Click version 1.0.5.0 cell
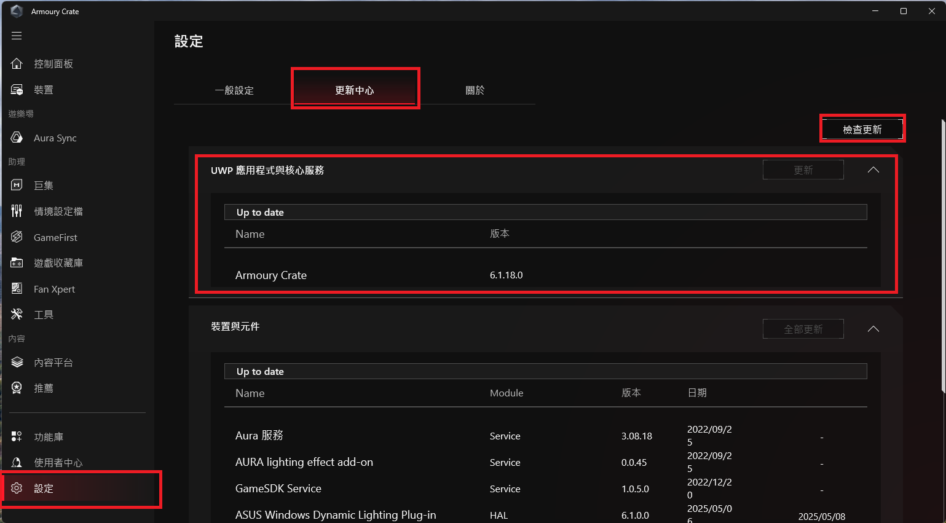The image size is (946, 523). pyautogui.click(x=635, y=489)
